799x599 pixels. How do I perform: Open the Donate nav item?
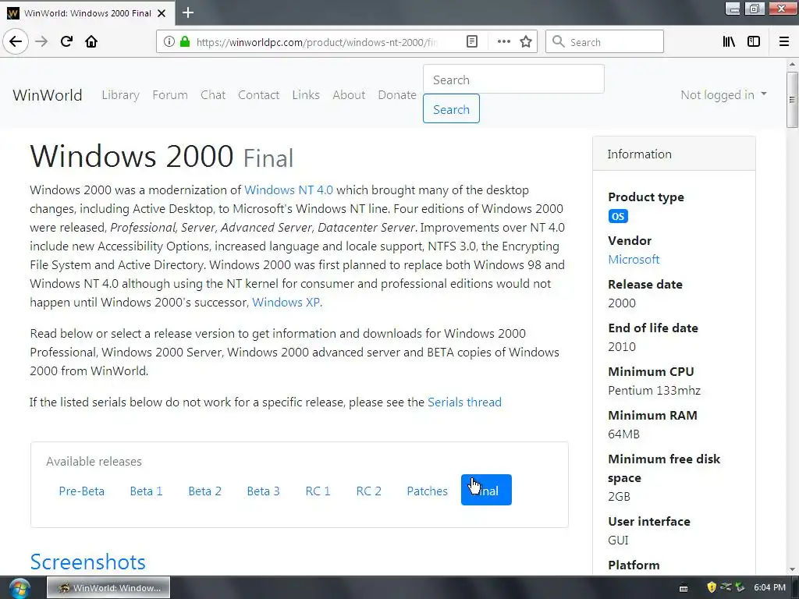coord(397,94)
